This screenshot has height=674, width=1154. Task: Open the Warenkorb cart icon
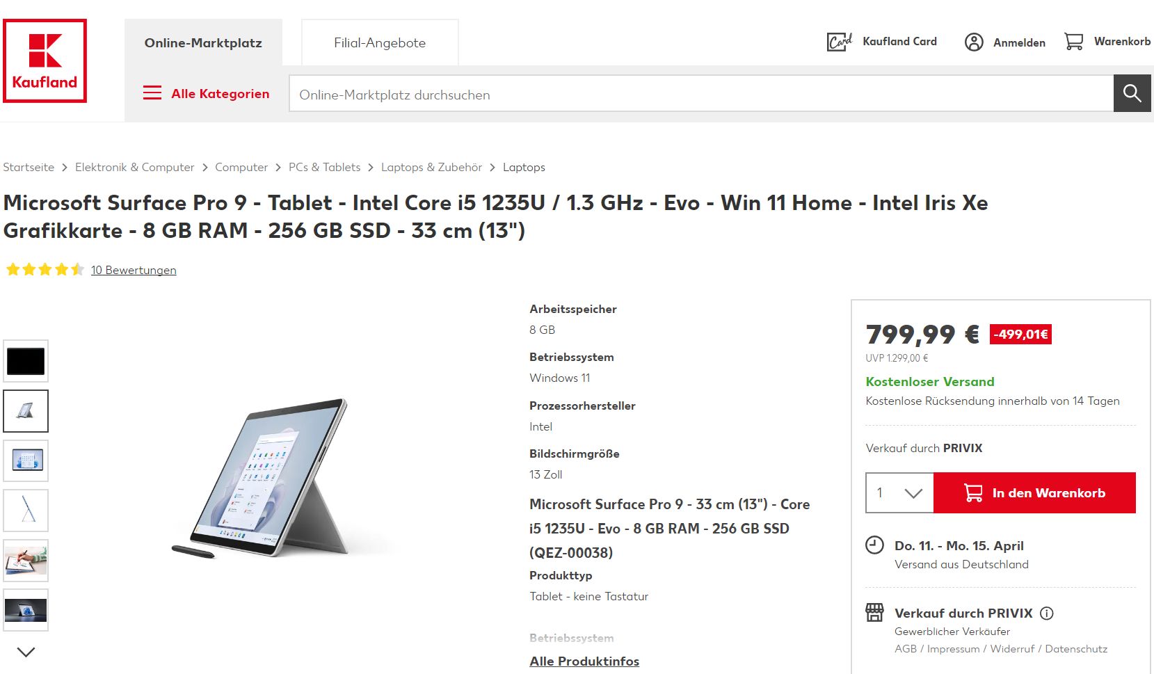tap(1073, 42)
